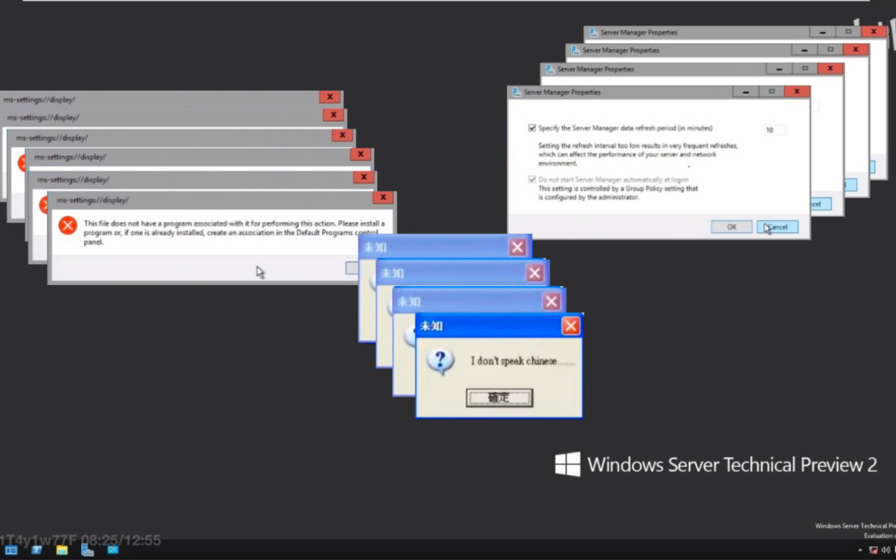Close the front 未知 dialog saying I don't speak chinese

[x=570, y=326]
